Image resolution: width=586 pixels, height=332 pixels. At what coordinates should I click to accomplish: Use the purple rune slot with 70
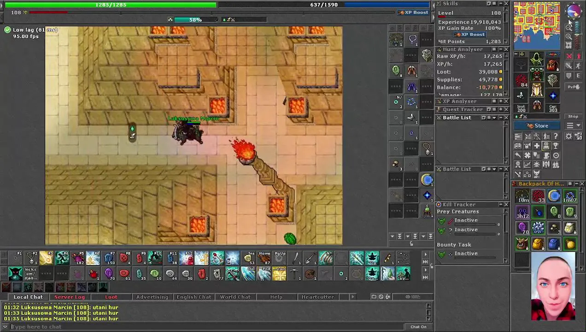click(108, 274)
